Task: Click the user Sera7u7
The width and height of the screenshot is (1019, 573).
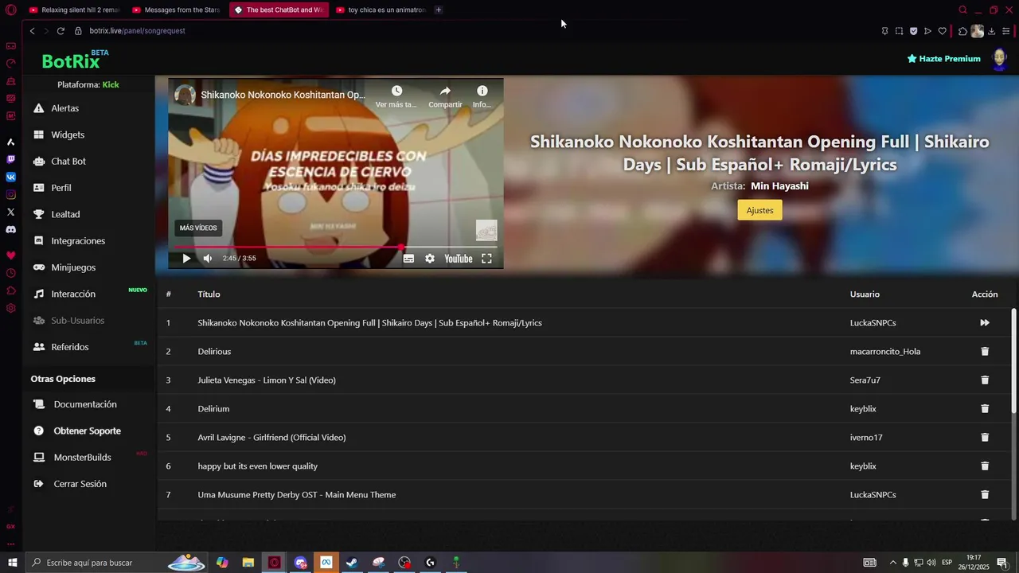Action: (x=865, y=380)
